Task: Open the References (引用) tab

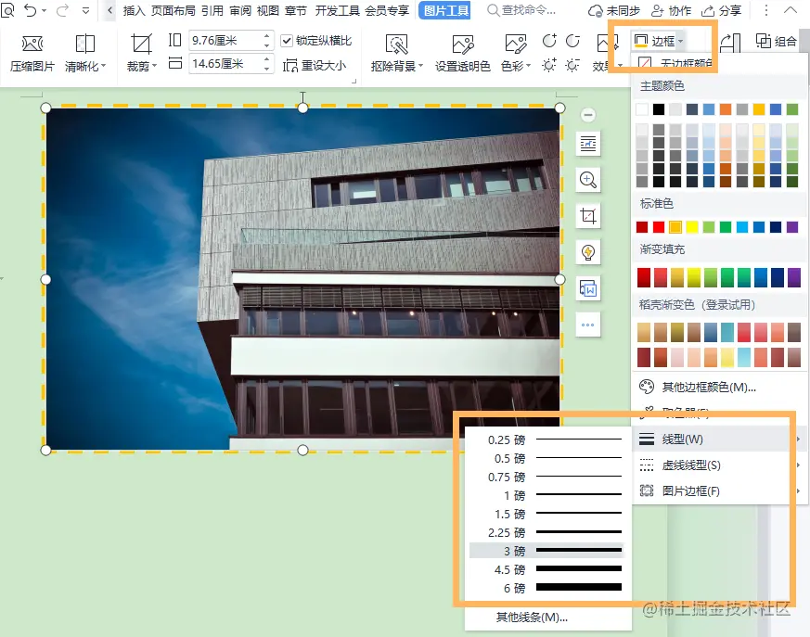Action: click(212, 10)
